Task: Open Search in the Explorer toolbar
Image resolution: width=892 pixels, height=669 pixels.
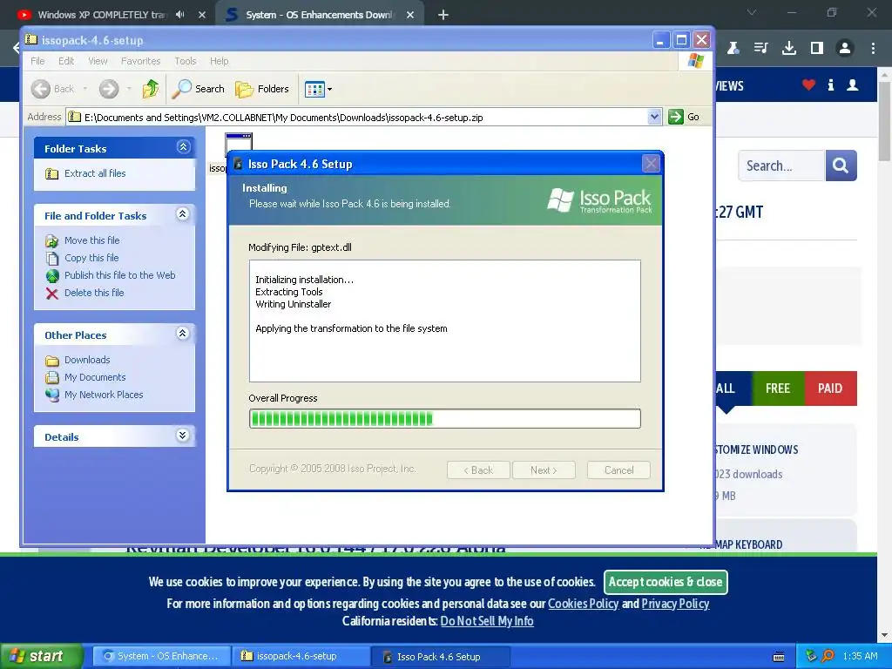Action: click(x=199, y=89)
